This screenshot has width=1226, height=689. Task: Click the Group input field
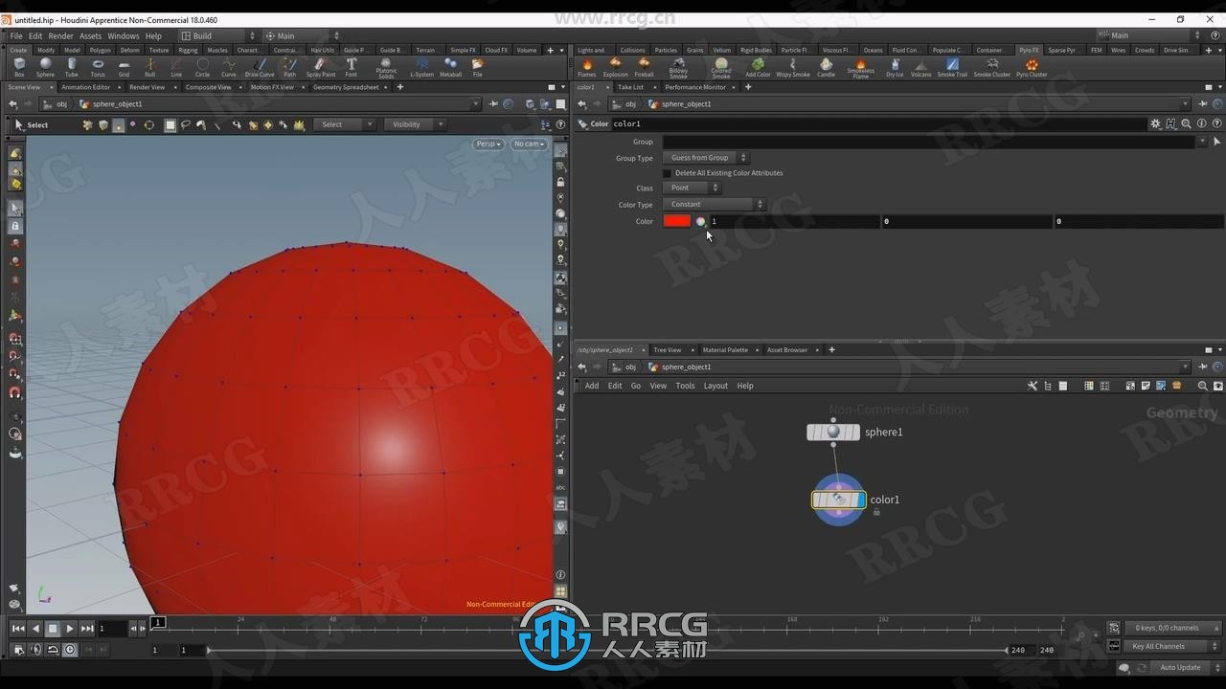929,142
